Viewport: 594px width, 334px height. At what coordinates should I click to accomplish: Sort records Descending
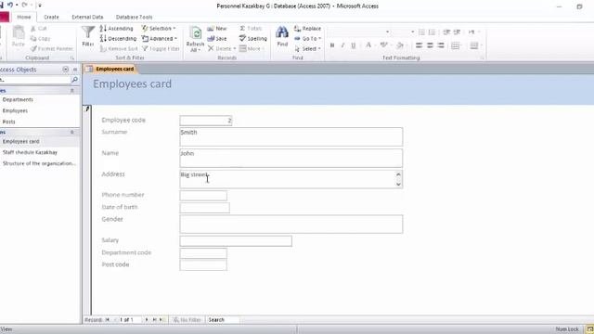[118, 39]
